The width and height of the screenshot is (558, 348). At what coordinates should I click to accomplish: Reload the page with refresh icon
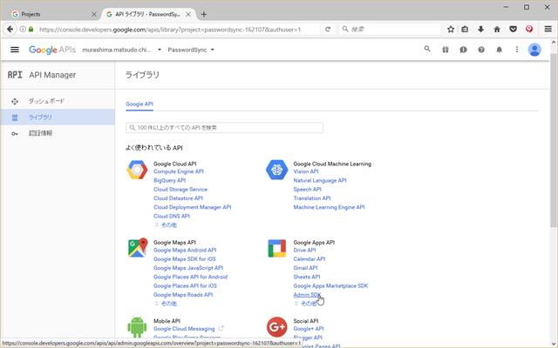328,30
